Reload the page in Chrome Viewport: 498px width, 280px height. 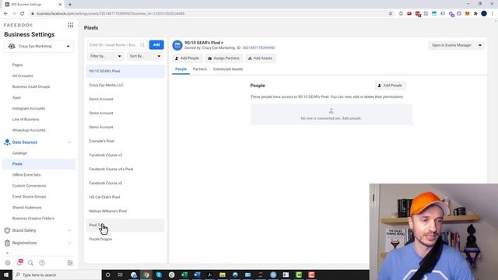pos(23,14)
